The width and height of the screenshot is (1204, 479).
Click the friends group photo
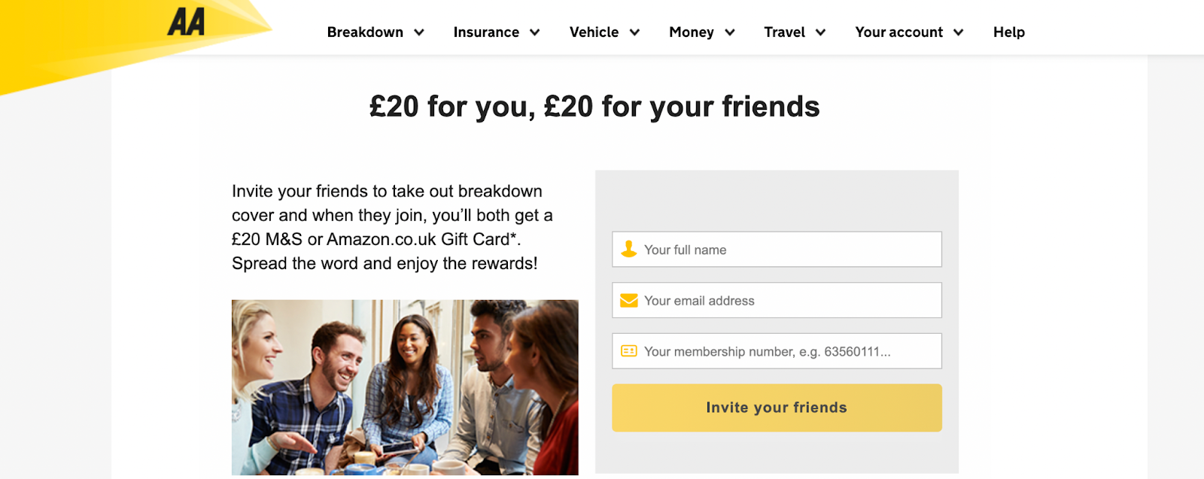[x=405, y=387]
